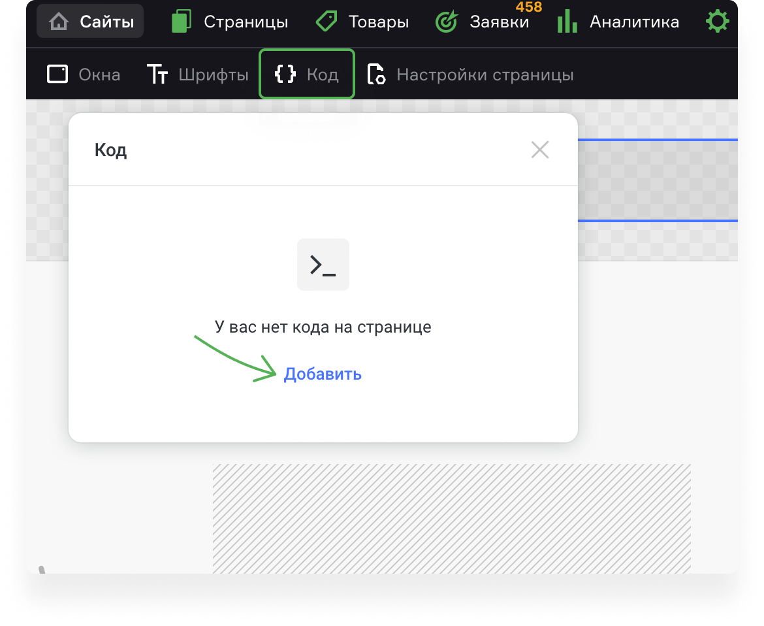Click the terminal prompt icon in the dialog
The height and width of the screenshot is (626, 764).
tap(323, 264)
